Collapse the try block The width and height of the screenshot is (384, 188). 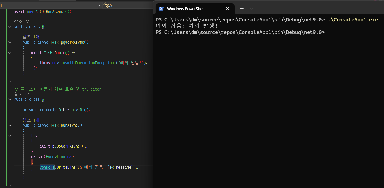pos(10,136)
